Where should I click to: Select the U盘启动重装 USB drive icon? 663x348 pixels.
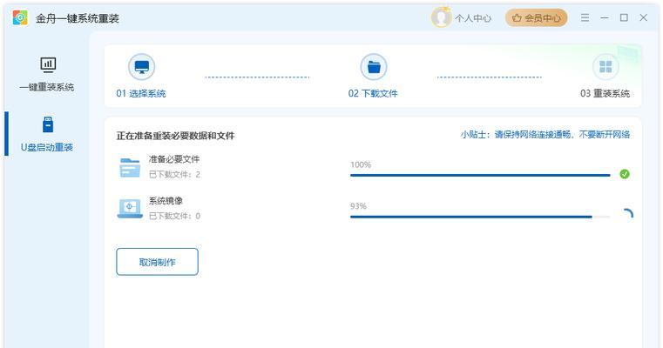coord(48,124)
